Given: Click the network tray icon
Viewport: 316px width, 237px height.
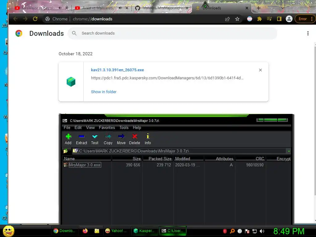Looking at the screenshot, I should tap(255, 231).
